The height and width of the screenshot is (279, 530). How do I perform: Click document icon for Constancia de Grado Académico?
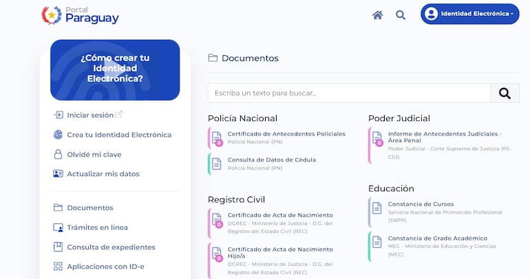[x=377, y=242]
